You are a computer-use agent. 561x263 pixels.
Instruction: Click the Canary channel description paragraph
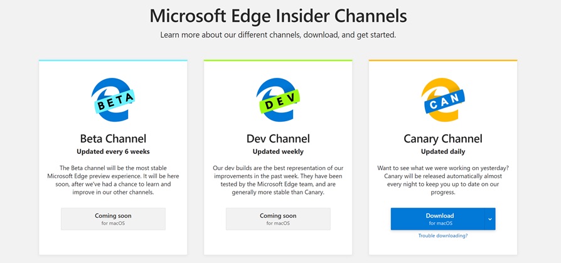443,180
